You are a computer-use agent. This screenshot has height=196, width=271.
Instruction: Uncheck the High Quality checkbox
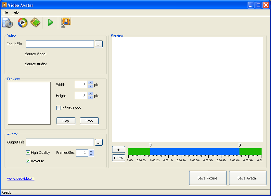coord(28,152)
